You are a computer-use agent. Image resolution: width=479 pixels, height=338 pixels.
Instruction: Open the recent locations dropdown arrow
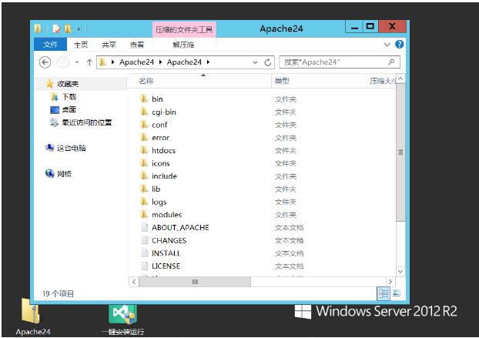pyautogui.click(x=77, y=62)
